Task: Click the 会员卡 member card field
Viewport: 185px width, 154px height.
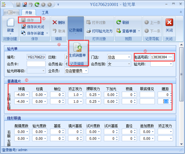Action: click(x=36, y=64)
